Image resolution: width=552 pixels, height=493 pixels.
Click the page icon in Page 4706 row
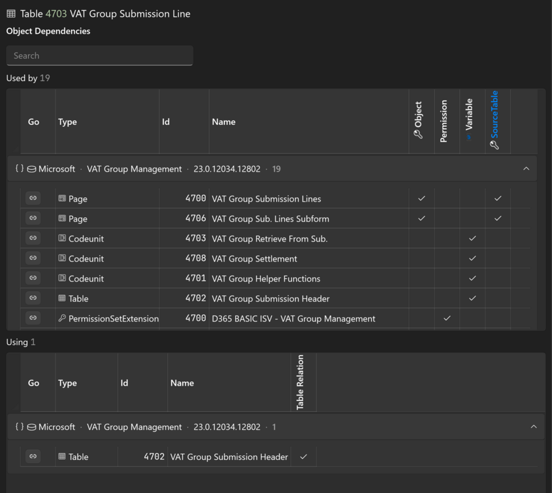pyautogui.click(x=62, y=218)
